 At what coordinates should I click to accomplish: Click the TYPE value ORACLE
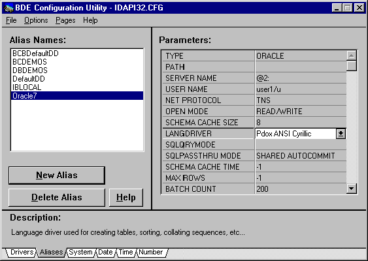point(301,55)
